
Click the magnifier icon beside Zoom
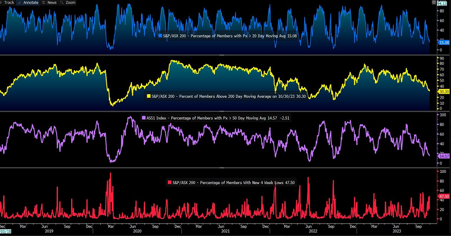click(x=62, y=3)
